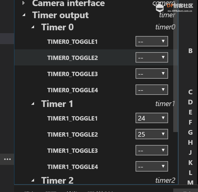Viewport: 198px width, 192px height.
Task: Open TIMER1_TOGGLE1 dropdown showing 24
Action: tap(152, 118)
